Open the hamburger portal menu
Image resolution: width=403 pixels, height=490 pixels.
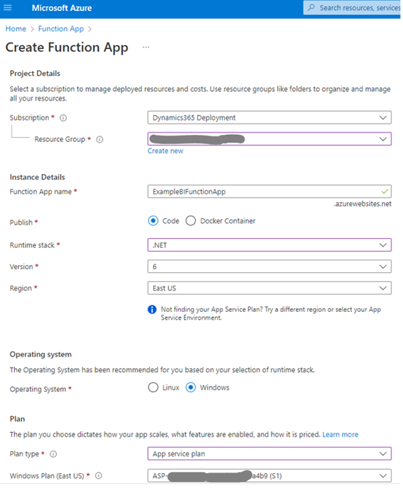[x=8, y=8]
